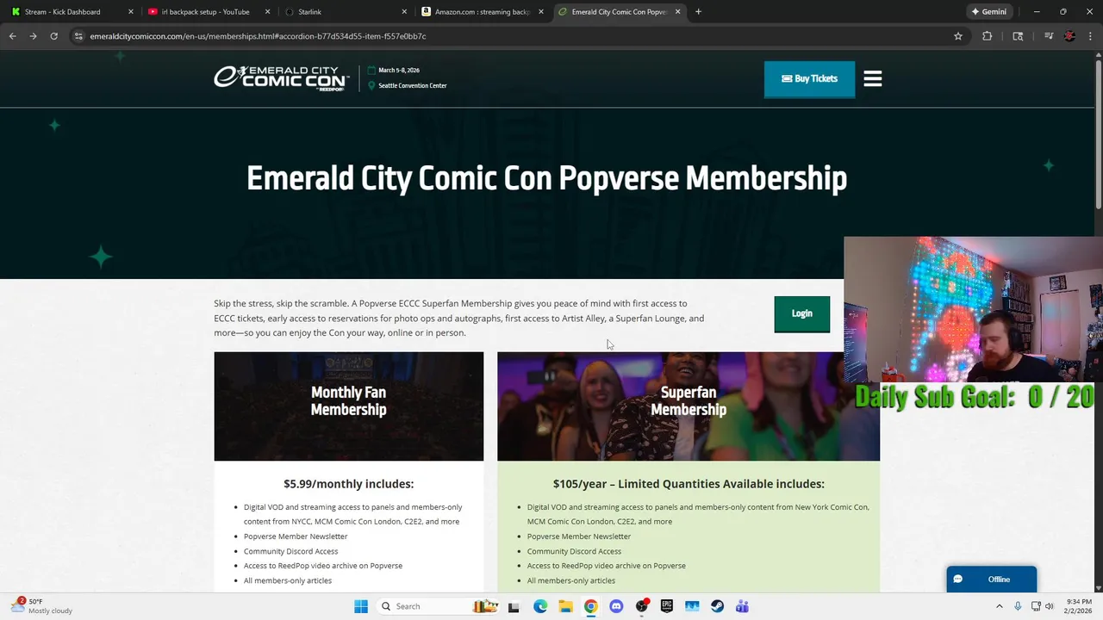The image size is (1103, 620).
Task: Open the Chrome profile avatar
Action: [x=1069, y=36]
